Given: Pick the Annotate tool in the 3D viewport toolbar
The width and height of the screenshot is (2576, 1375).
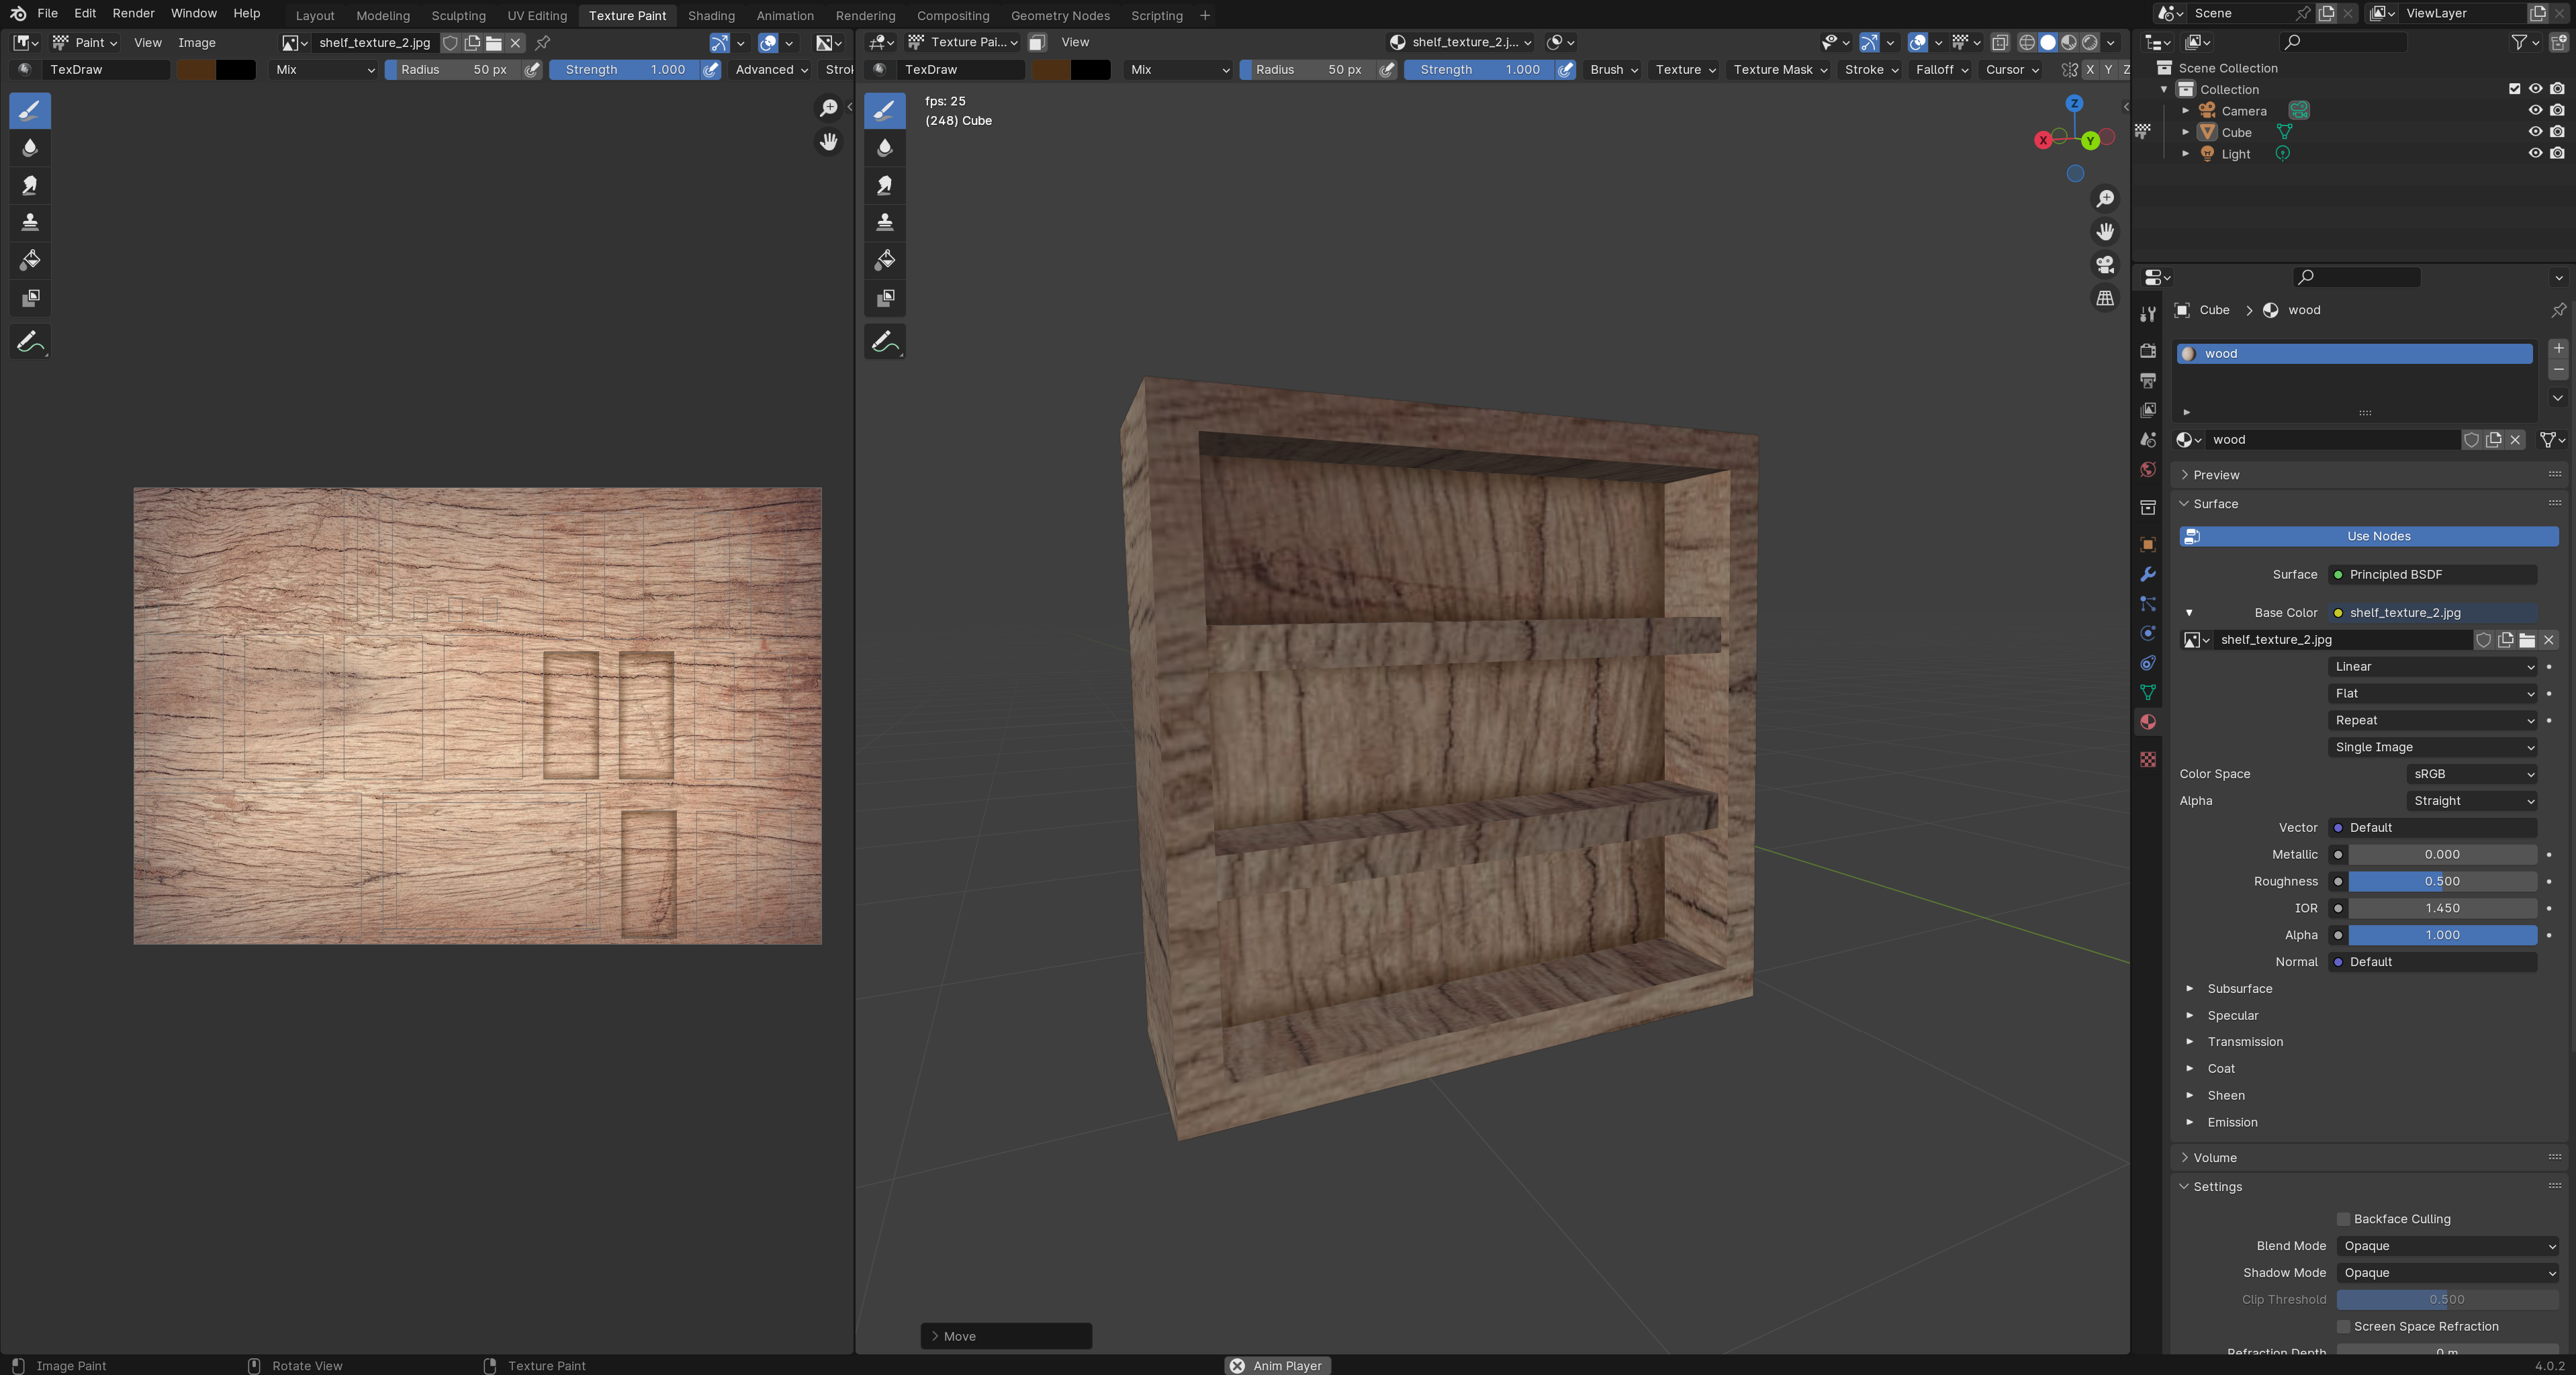Looking at the screenshot, I should click(885, 341).
